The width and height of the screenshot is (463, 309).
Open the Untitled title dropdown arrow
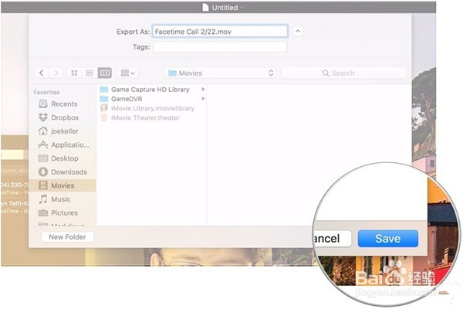click(242, 8)
